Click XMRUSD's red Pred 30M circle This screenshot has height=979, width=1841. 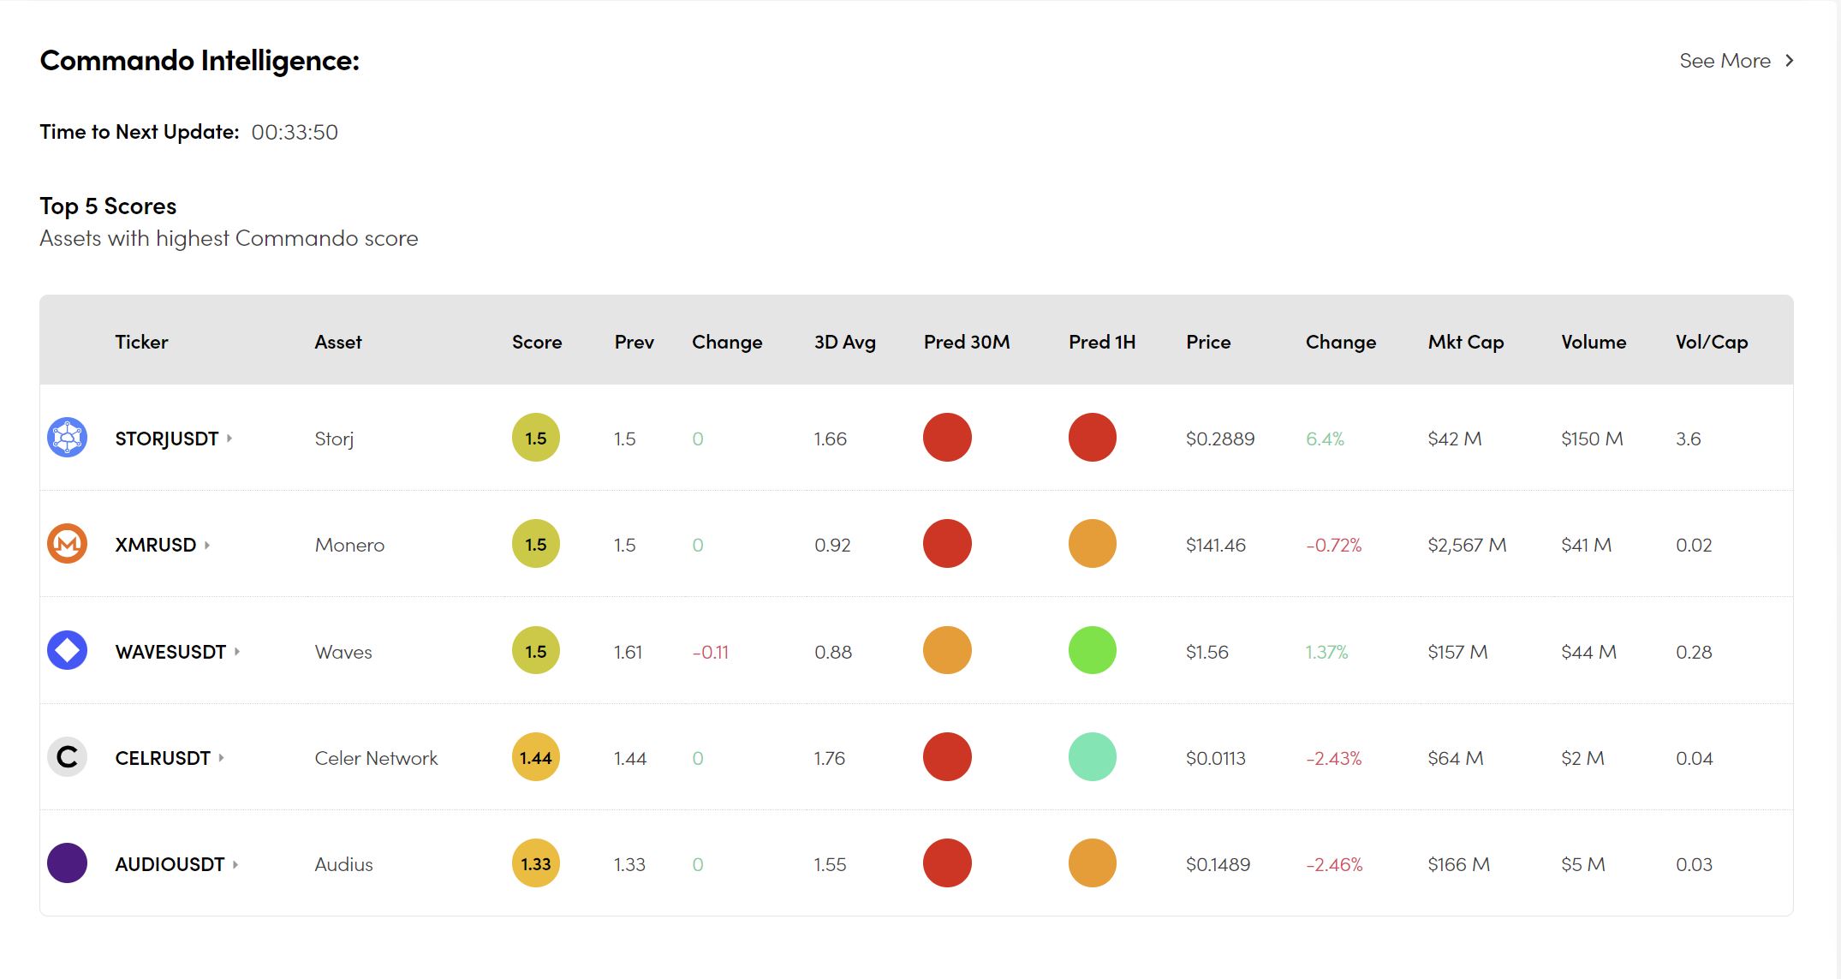coord(947,544)
